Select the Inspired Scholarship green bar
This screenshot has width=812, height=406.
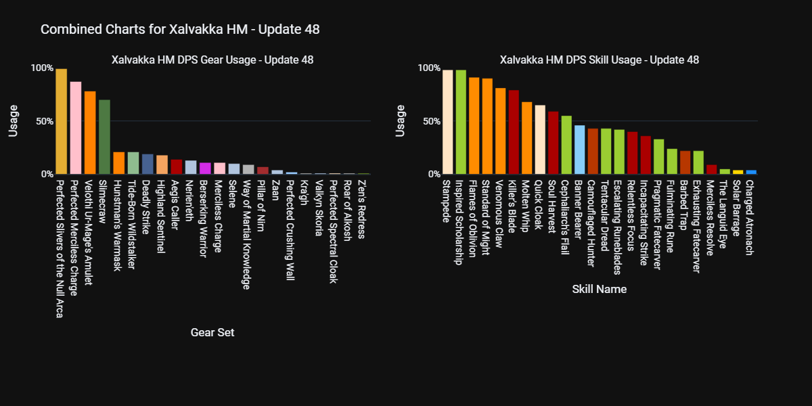(x=461, y=122)
